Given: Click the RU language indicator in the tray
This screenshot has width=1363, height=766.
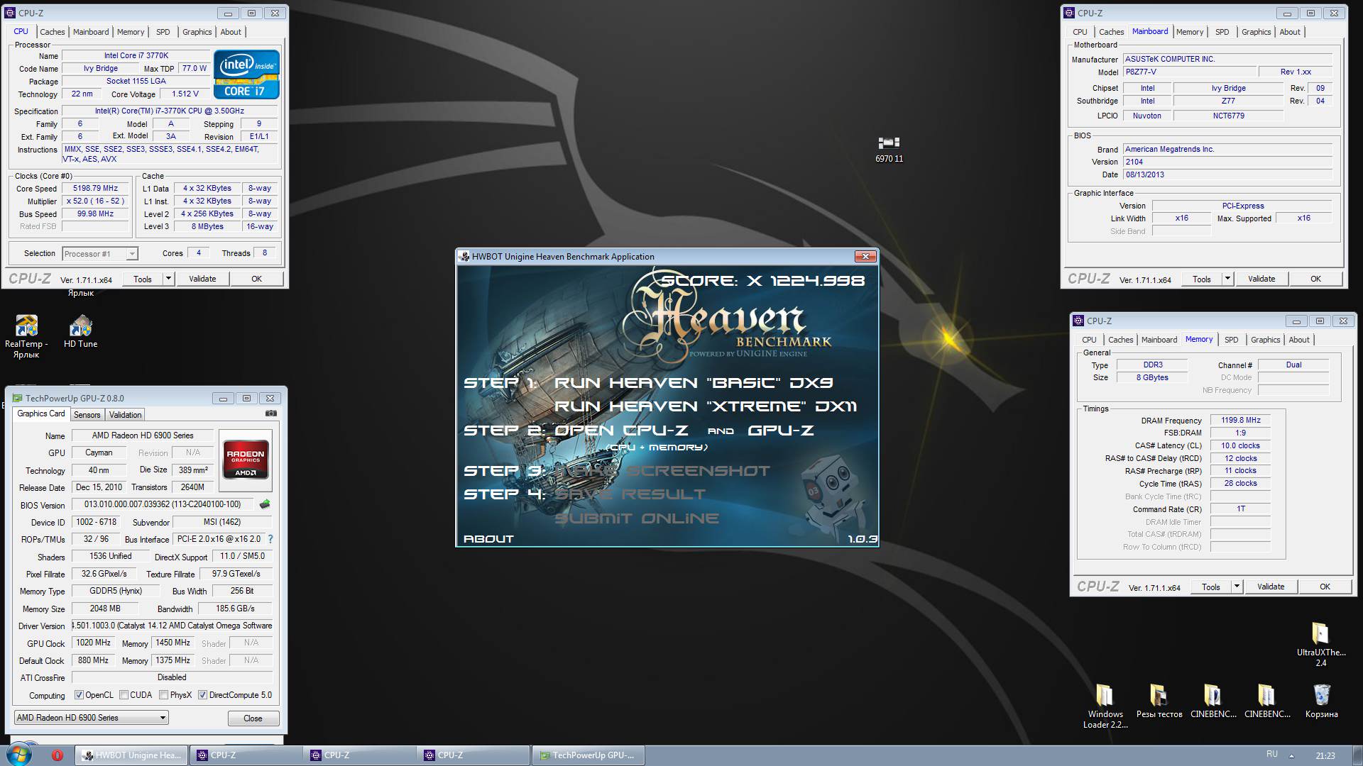Looking at the screenshot, I should [1271, 754].
